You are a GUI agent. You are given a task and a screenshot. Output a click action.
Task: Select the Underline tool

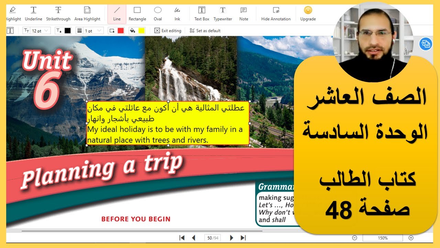coord(34,14)
